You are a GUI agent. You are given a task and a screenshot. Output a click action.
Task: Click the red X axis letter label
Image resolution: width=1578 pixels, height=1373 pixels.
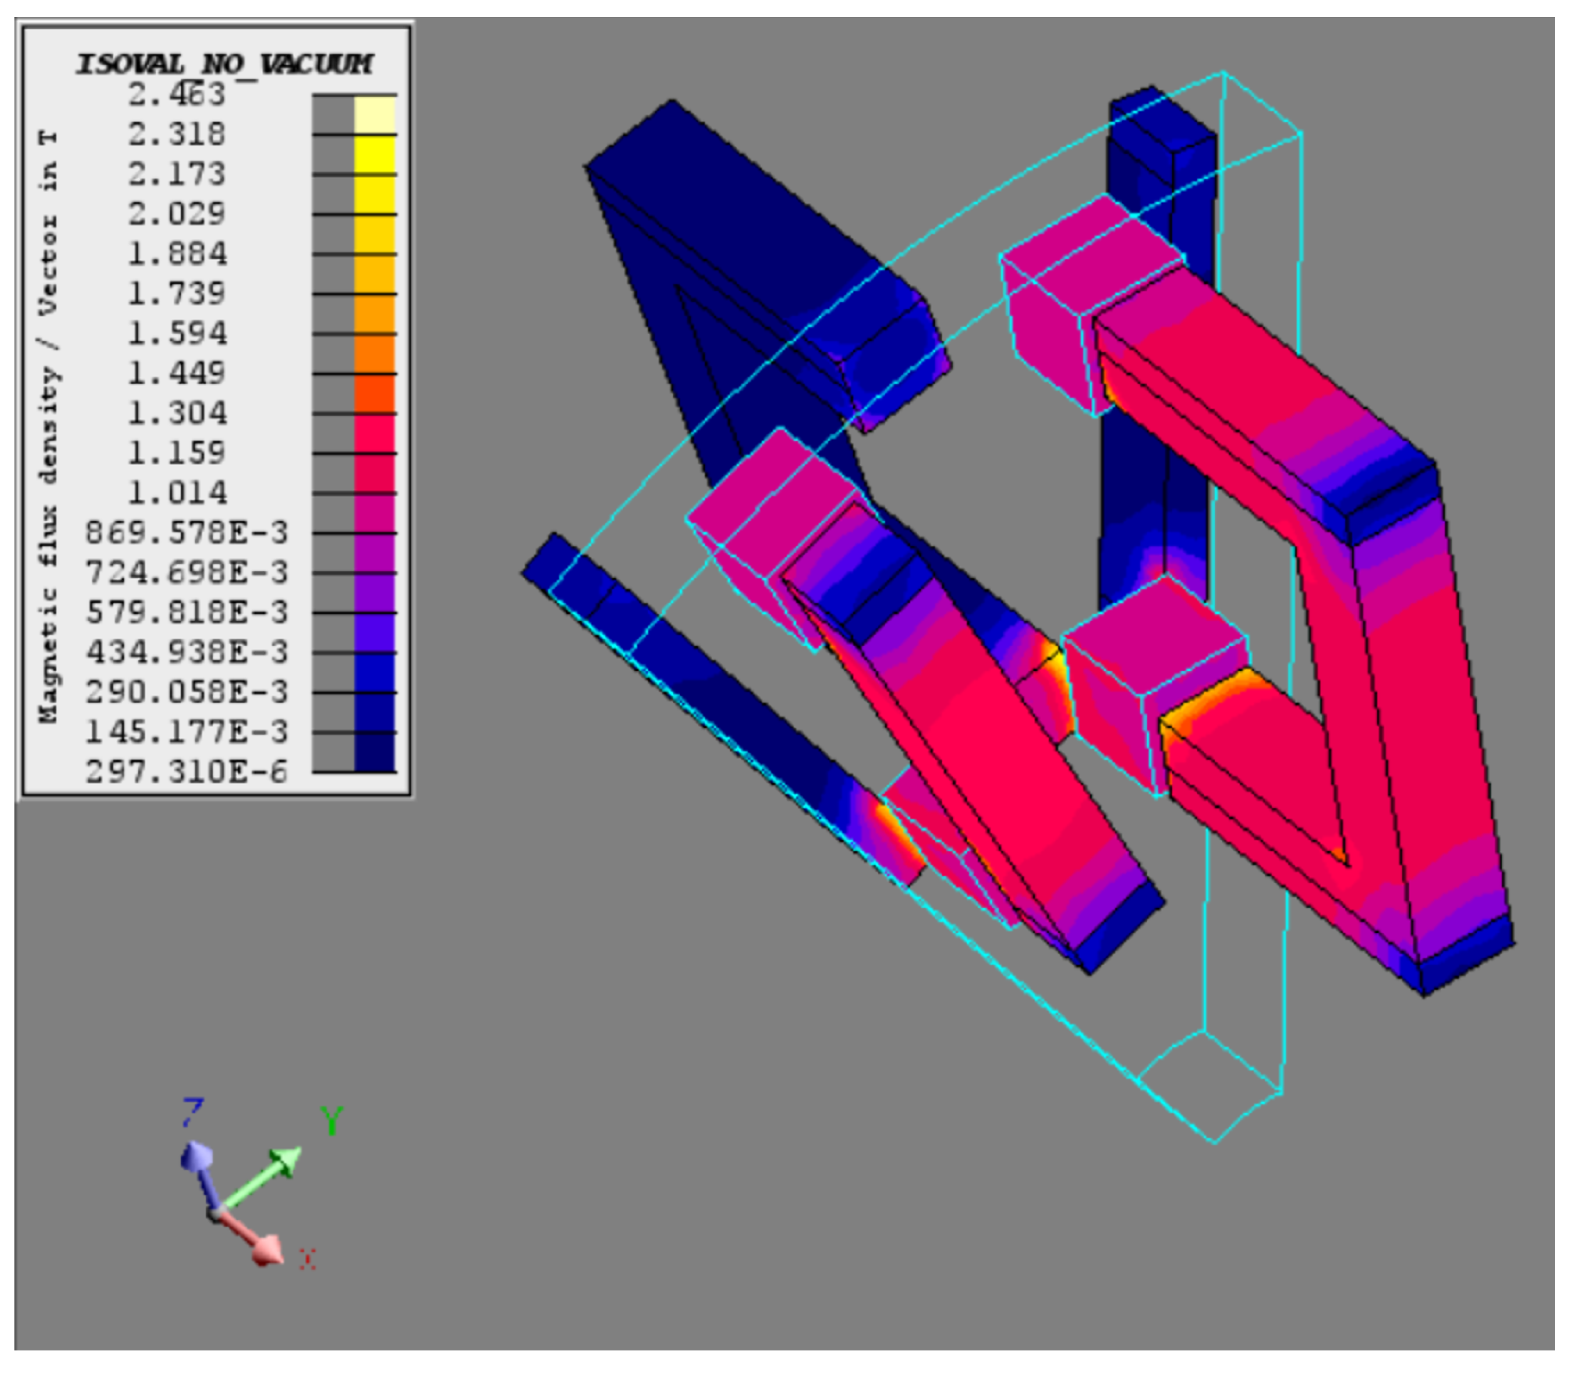308,1258
